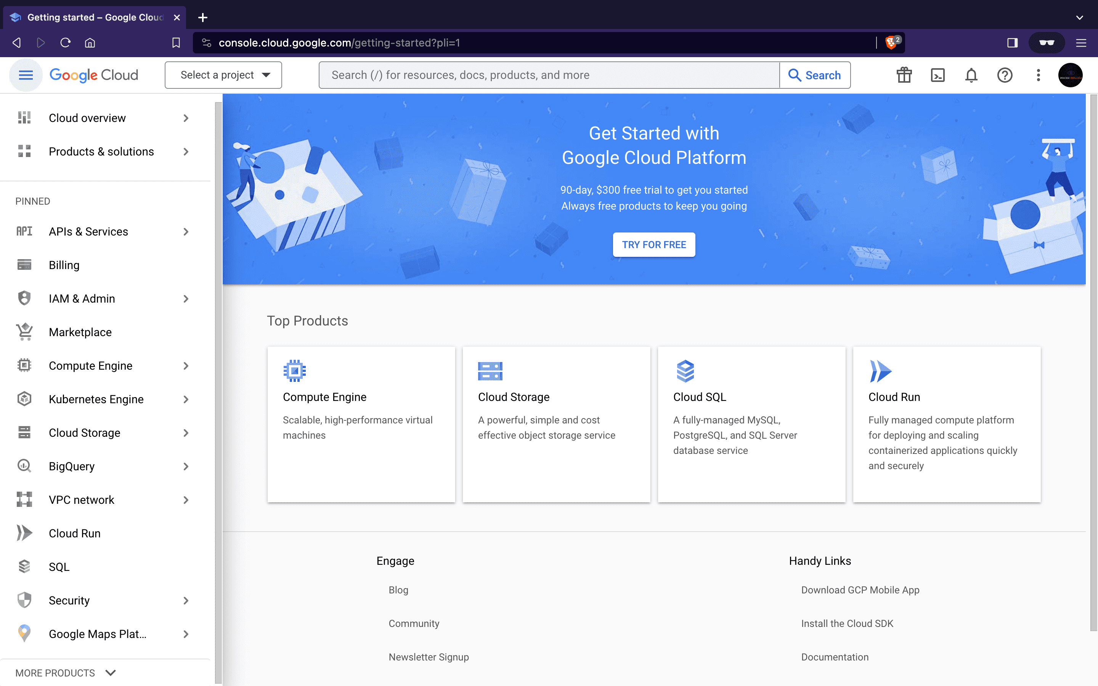1098x686 pixels.
Task: Click TRY FOR FREE button
Action: (x=654, y=245)
